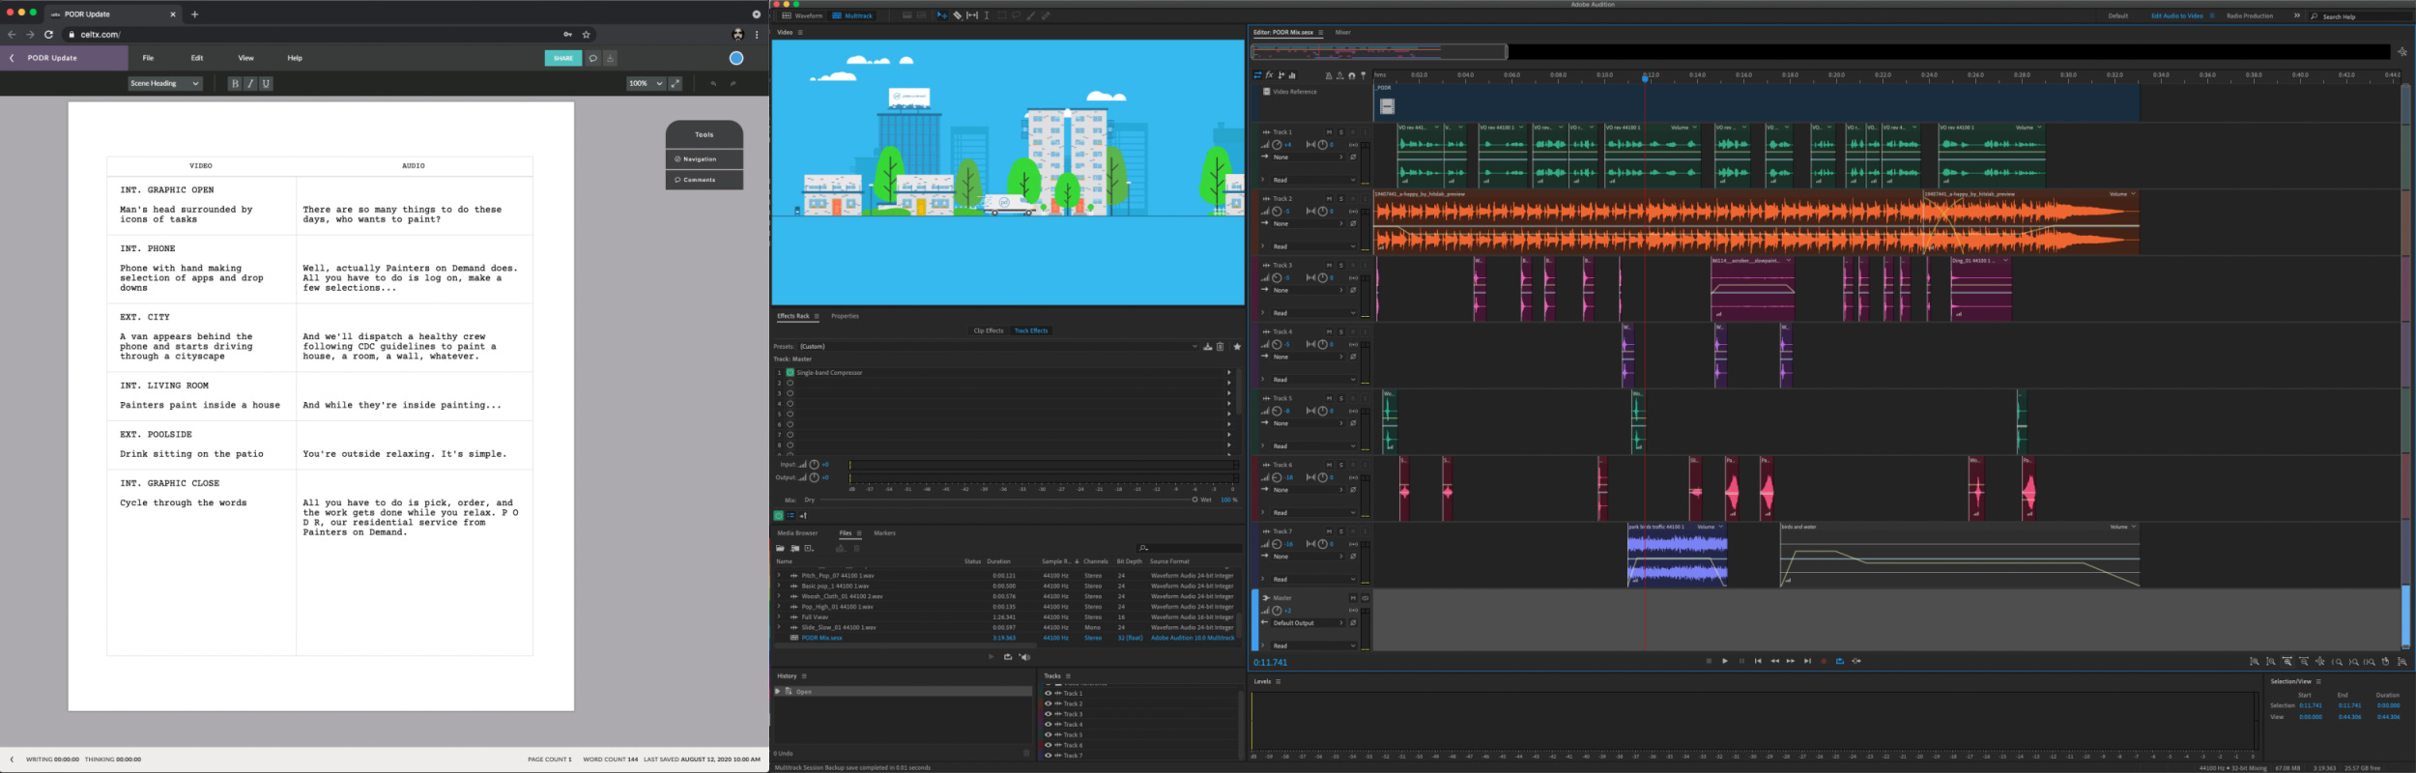This screenshot has width=2416, height=773.
Task: Select Clip Effects in Effects Rack
Action: point(988,330)
